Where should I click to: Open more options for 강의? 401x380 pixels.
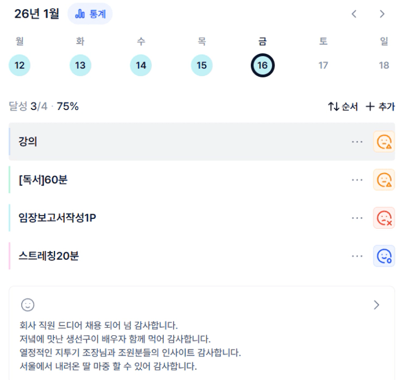(357, 142)
